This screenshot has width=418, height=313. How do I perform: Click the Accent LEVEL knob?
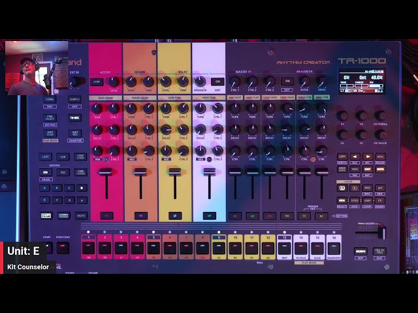point(114,82)
